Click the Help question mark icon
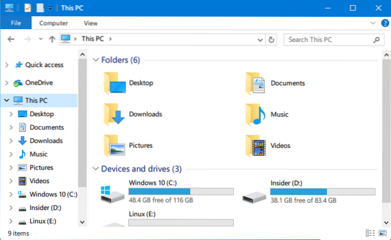 [x=384, y=23]
